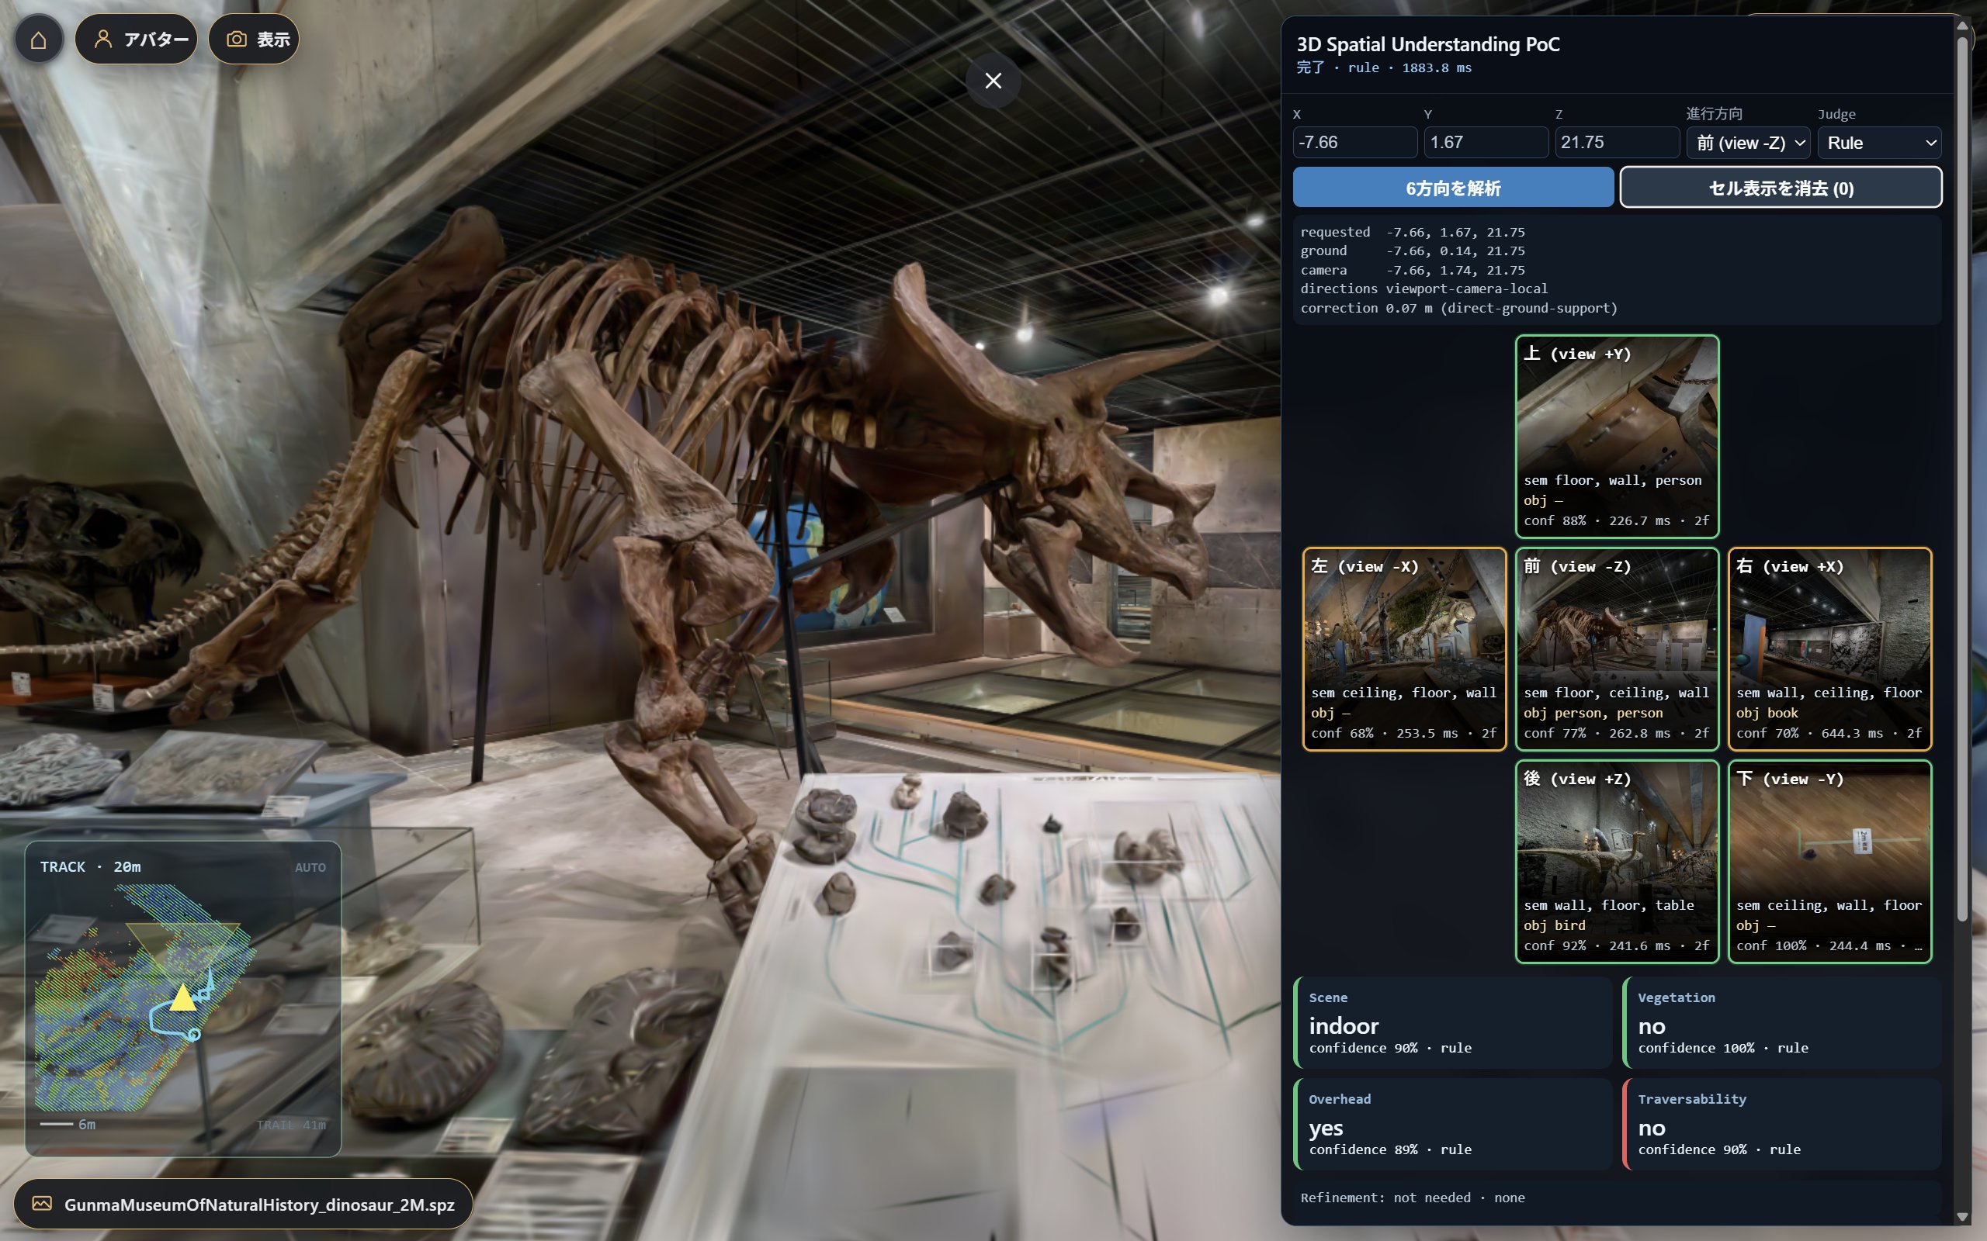Click the panel vertical scrollbar thumb
Image resolution: width=1987 pixels, height=1241 pixels.
tap(1962, 479)
